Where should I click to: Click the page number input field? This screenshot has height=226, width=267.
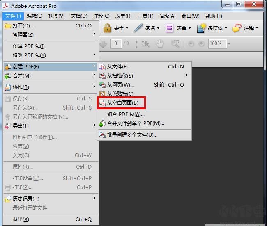pyautogui.click(x=116, y=44)
